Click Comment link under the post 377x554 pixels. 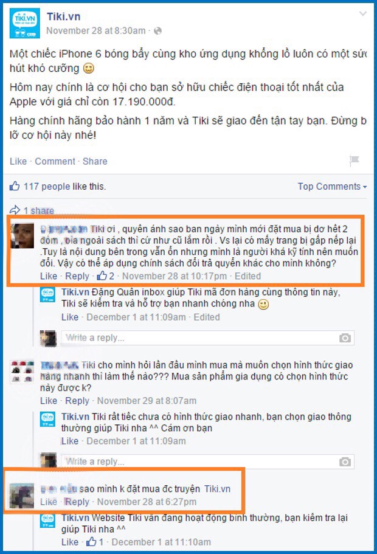tap(55, 162)
